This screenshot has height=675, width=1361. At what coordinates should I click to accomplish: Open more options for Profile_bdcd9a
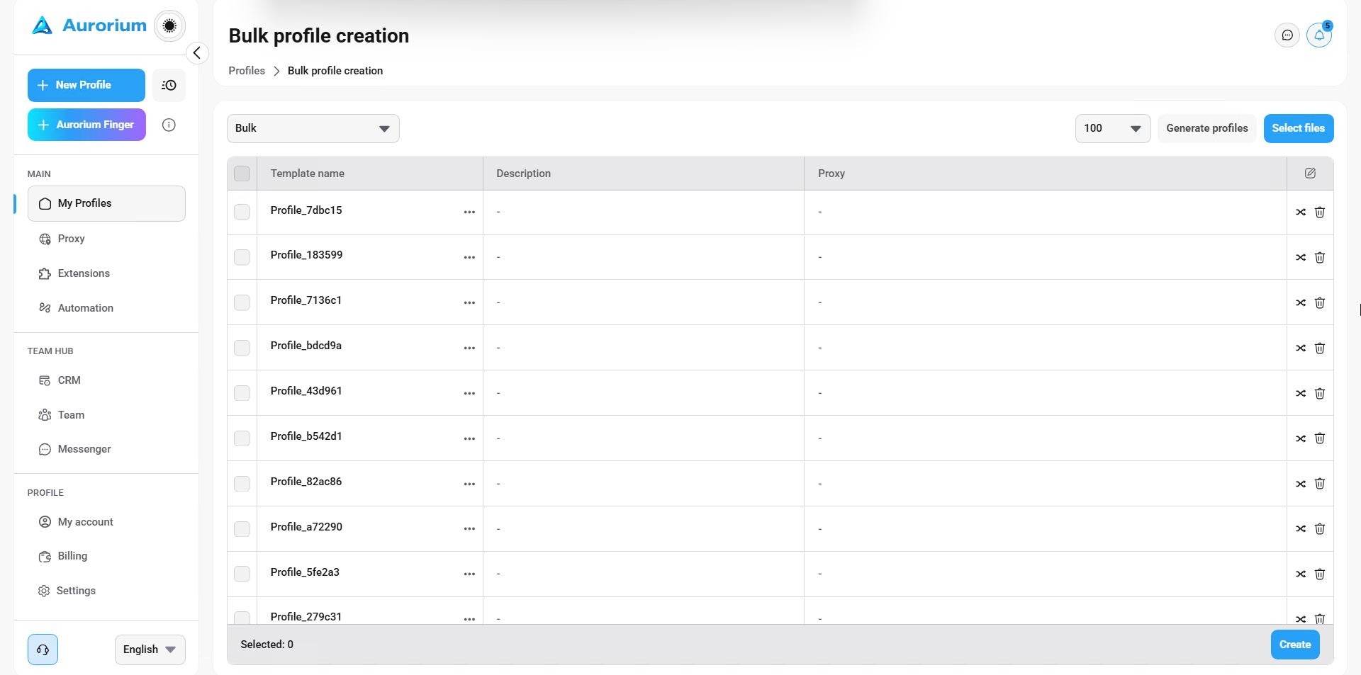[x=469, y=348]
